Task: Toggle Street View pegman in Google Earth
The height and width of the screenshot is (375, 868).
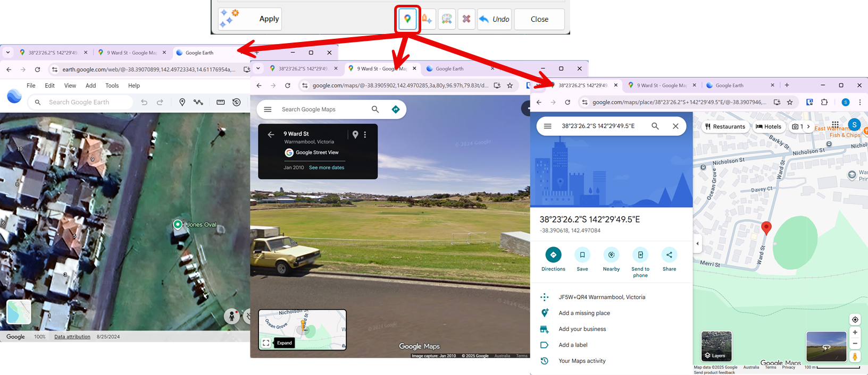Action: (231, 316)
